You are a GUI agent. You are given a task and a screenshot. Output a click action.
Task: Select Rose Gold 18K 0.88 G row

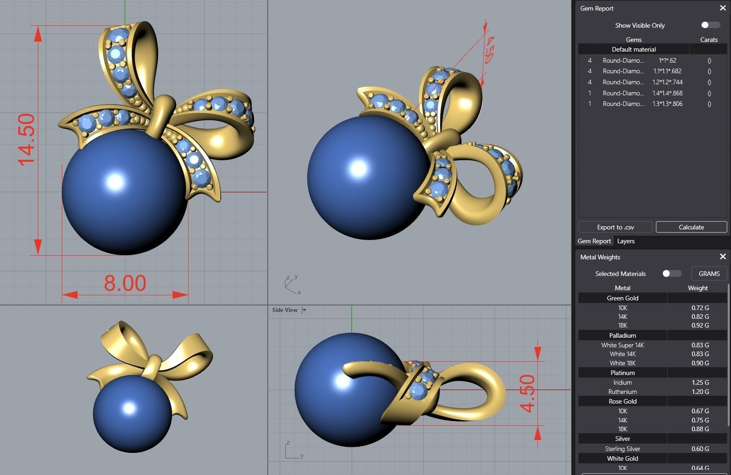653,429
